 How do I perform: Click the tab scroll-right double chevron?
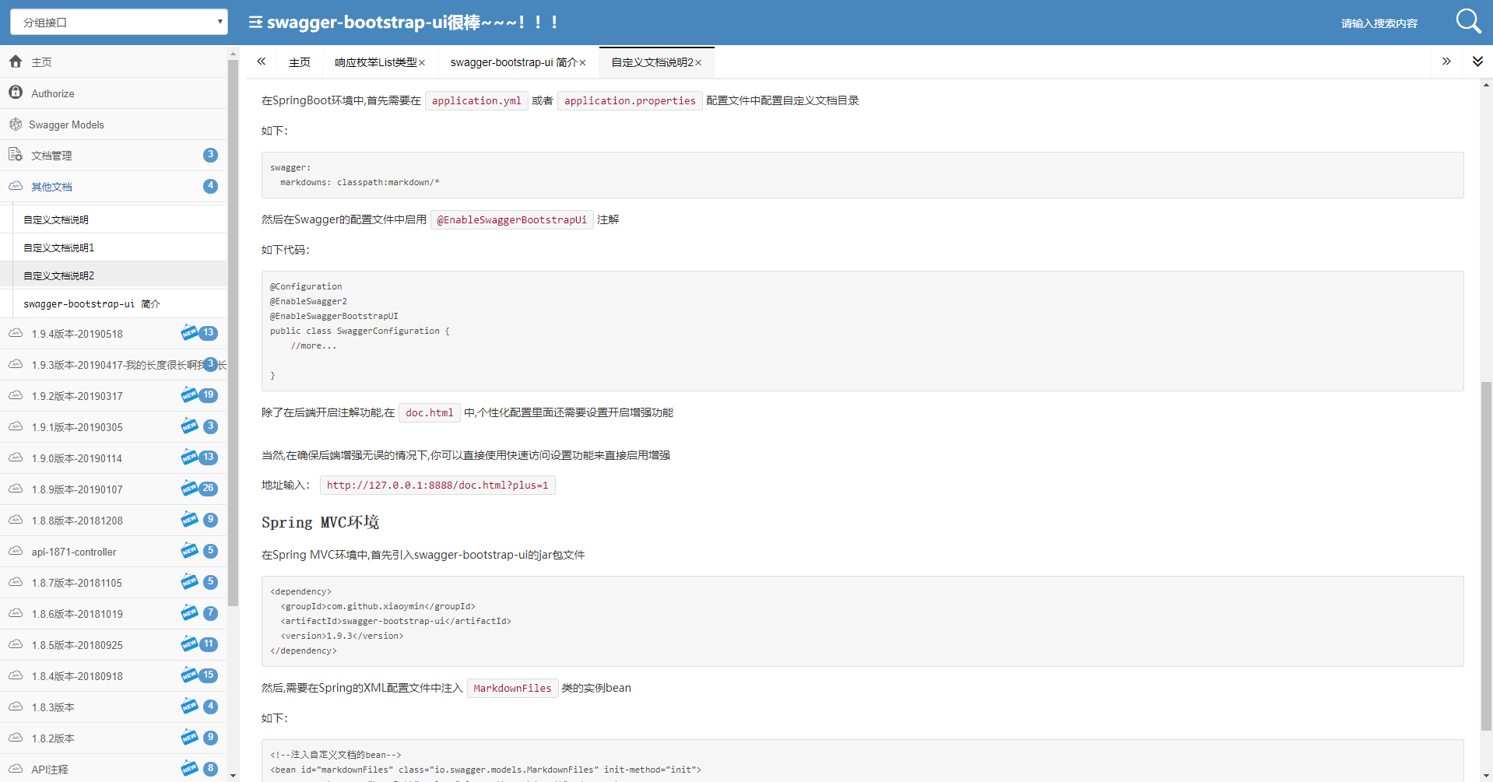(x=1446, y=61)
